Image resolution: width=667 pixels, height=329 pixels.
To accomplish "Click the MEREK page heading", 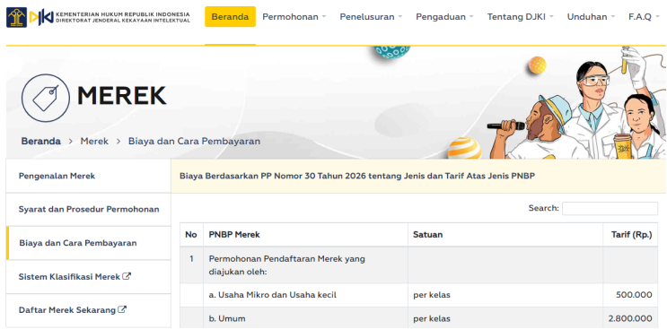I will point(122,96).
